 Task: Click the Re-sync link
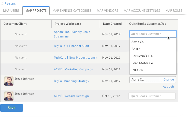coord(10,4)
